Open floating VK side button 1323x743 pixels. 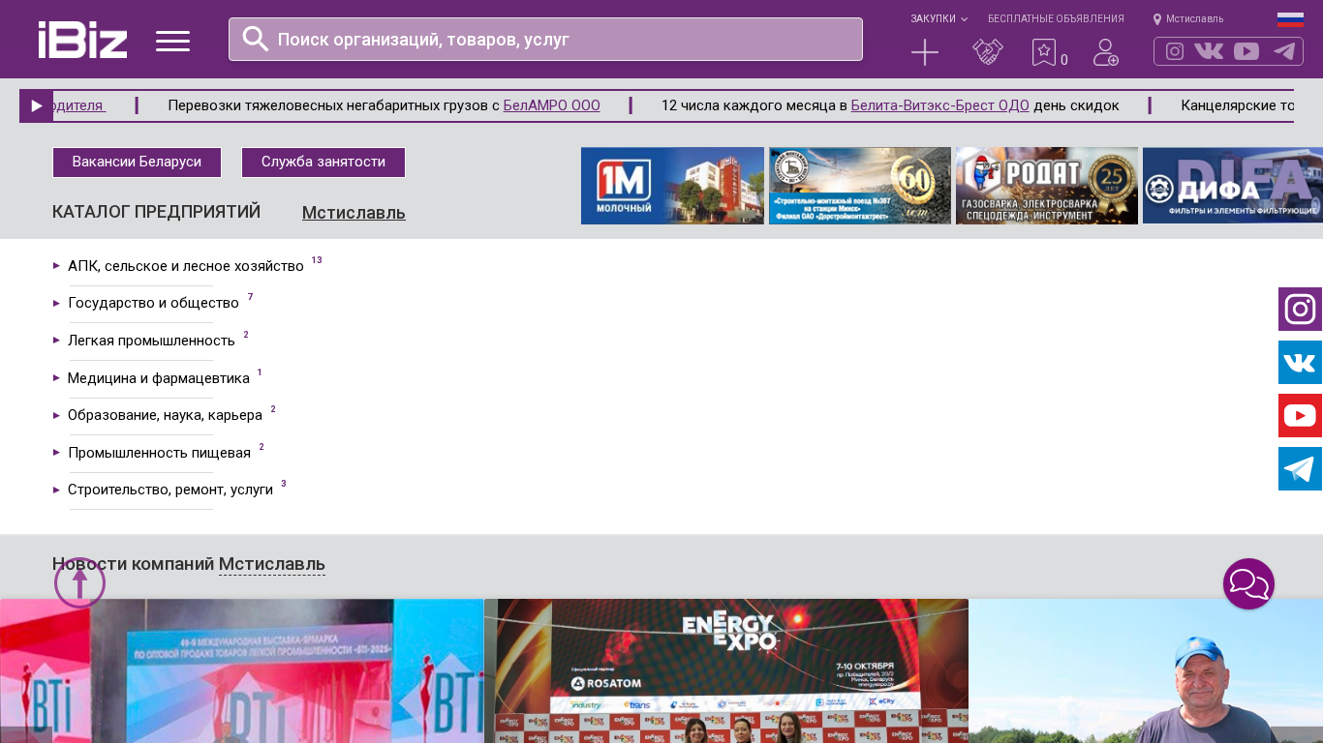(x=1300, y=363)
